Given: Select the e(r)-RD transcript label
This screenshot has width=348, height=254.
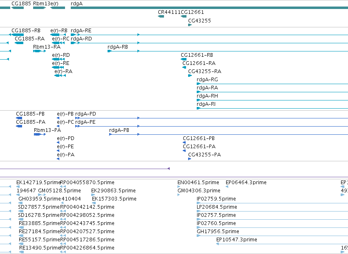Looking at the screenshot, I should (61, 55).
